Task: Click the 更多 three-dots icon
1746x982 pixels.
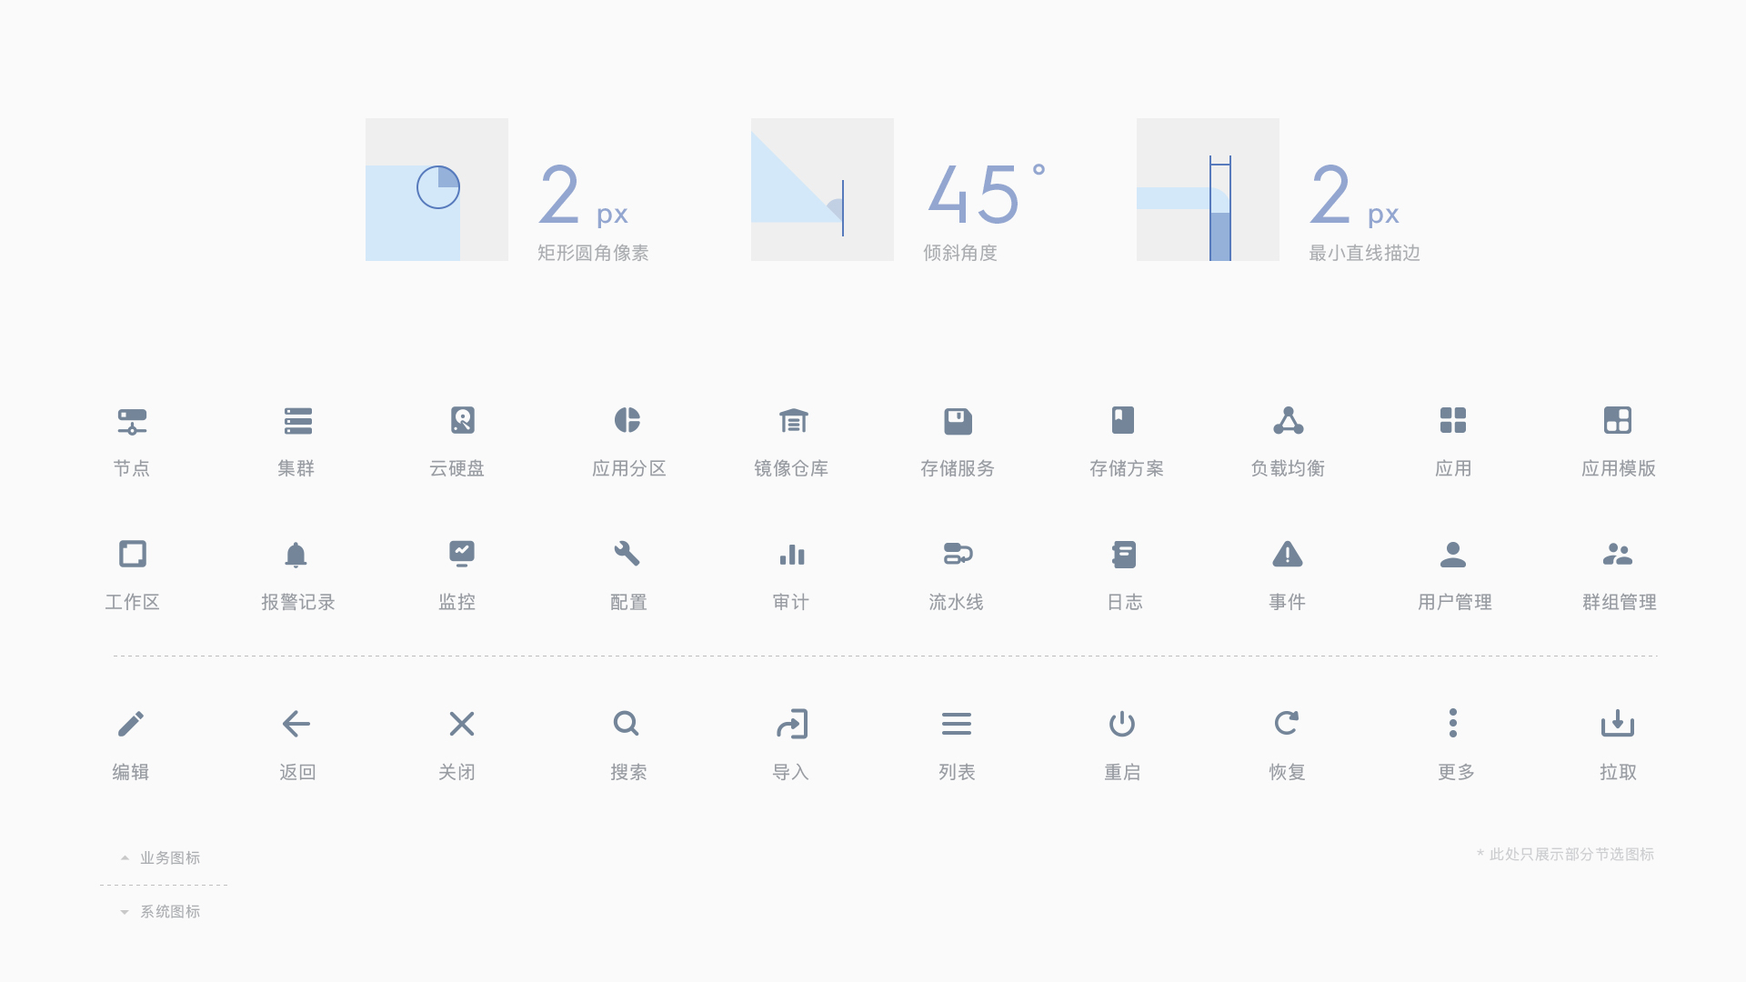Action: point(1453,723)
